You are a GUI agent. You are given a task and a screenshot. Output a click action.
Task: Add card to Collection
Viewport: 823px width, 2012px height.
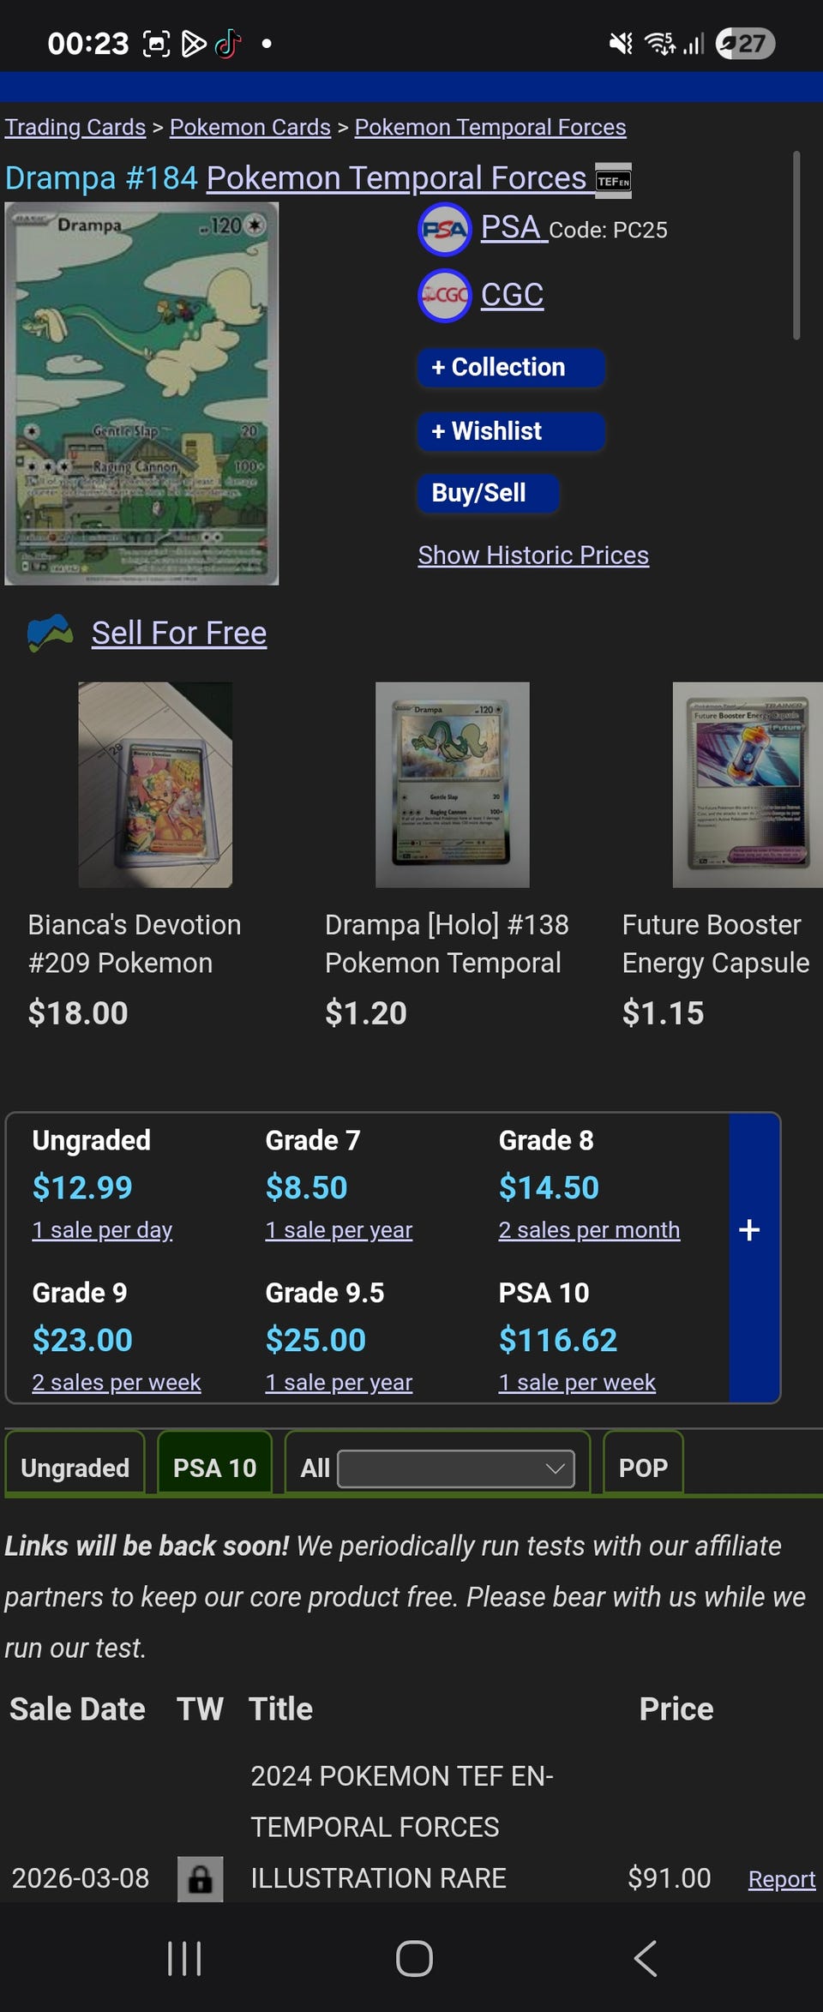(x=511, y=367)
